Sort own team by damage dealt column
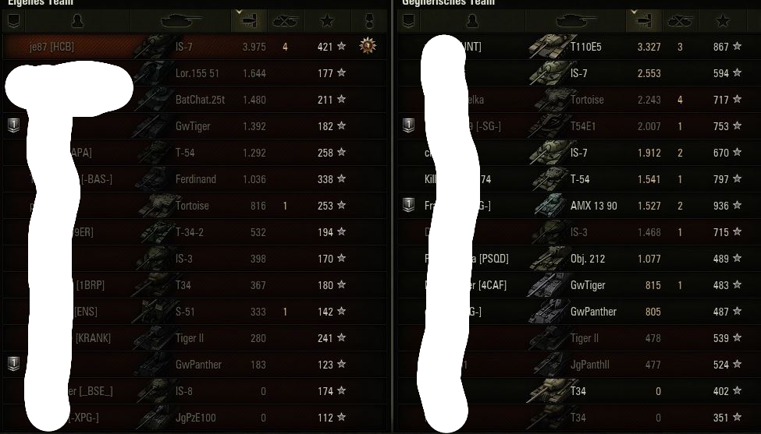This screenshot has width=761, height=434. coord(248,21)
